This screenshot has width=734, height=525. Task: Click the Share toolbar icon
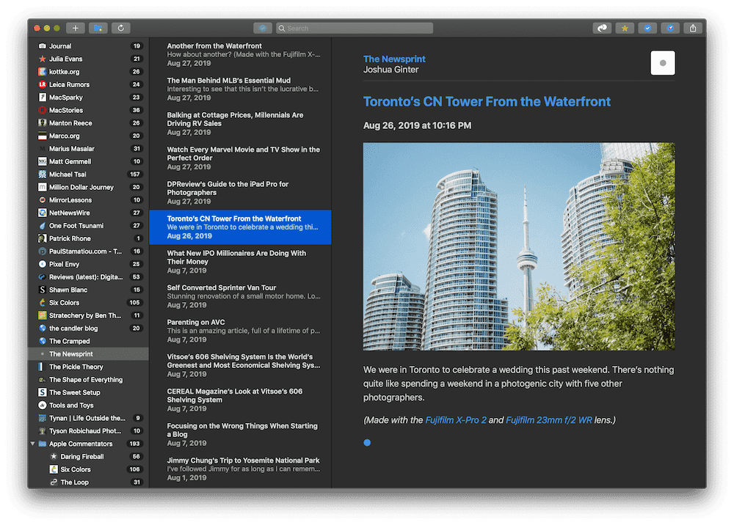[x=693, y=28]
